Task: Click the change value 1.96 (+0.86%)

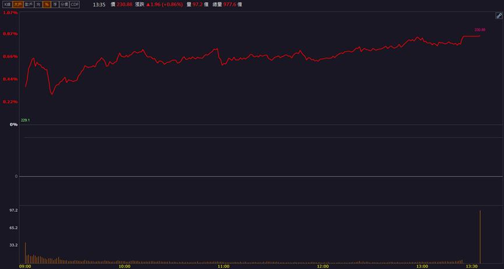Action: 164,5
